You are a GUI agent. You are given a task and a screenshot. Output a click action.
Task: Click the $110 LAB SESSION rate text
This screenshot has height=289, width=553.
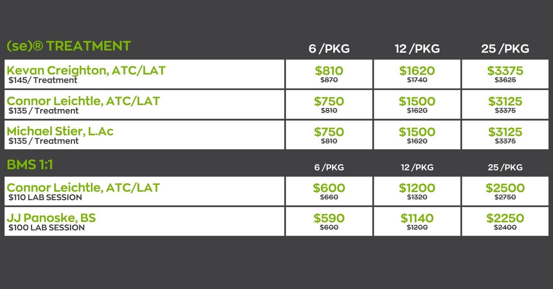45,198
